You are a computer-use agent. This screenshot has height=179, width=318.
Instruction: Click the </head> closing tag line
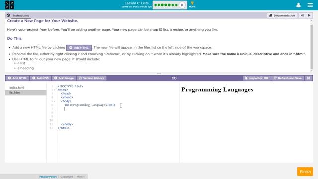pos(67,97)
